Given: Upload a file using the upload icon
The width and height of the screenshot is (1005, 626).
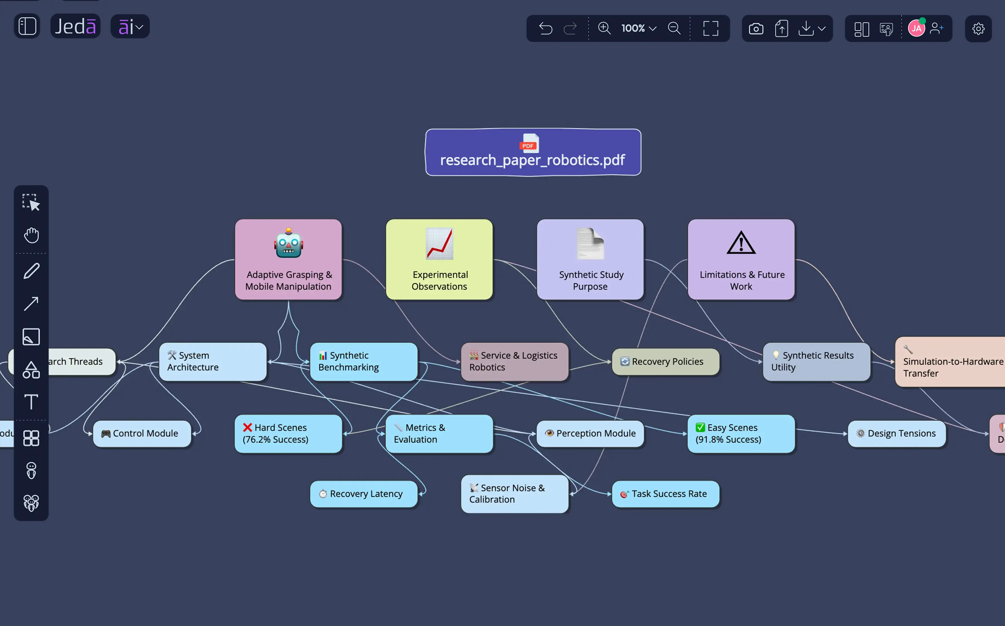Looking at the screenshot, I should click(781, 29).
